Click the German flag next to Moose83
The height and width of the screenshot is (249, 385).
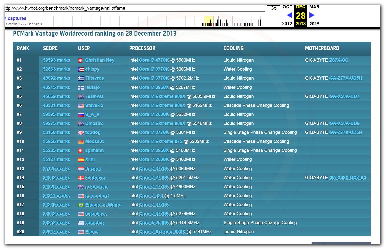click(x=81, y=142)
